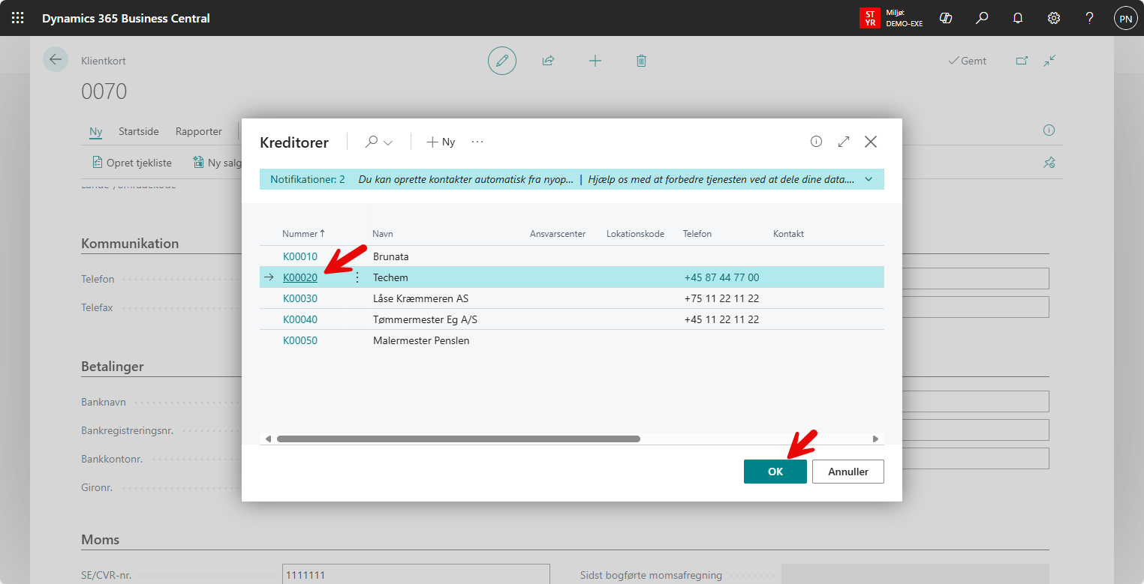1144x584 pixels.
Task: Delete the Klientkort with trash icon
Action: pyautogui.click(x=641, y=61)
